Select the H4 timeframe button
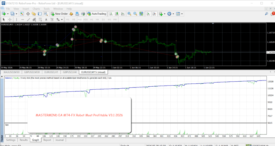This screenshot has width=275, height=146. (x=97, y=20)
